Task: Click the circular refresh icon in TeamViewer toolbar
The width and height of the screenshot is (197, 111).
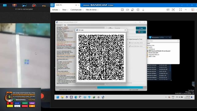Action: coord(138,10)
